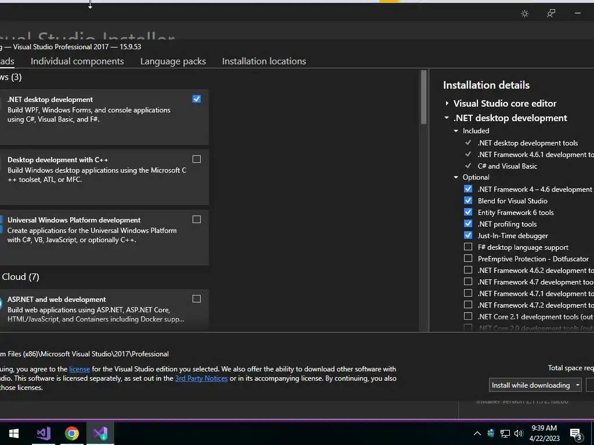Viewport: 594px width, 445px height.
Task: Uncheck Entity Framework 6 tools
Action: pyautogui.click(x=468, y=212)
